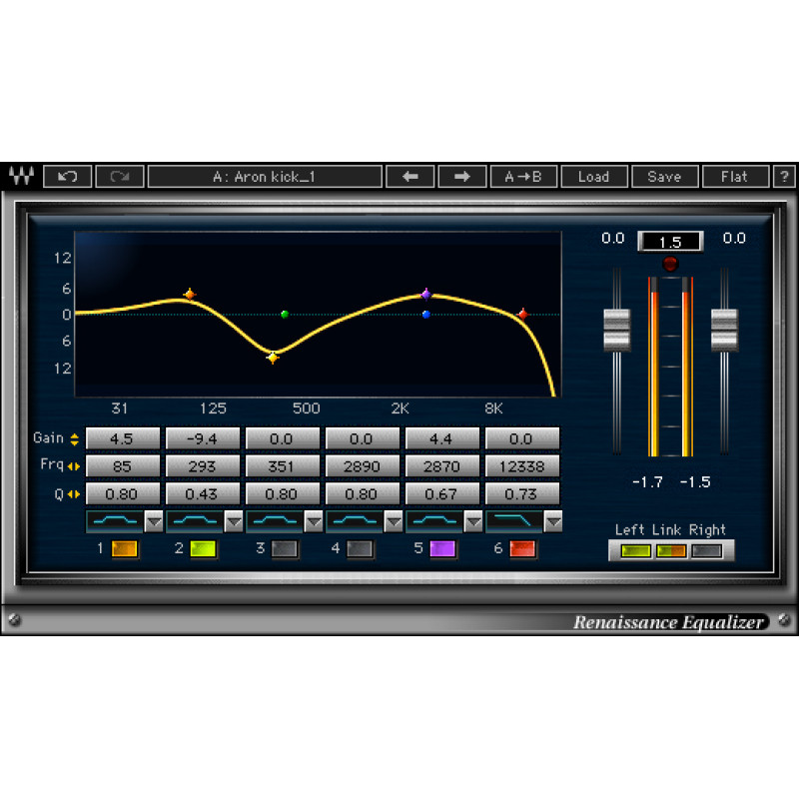Click the red clip indicator LED

click(670, 264)
